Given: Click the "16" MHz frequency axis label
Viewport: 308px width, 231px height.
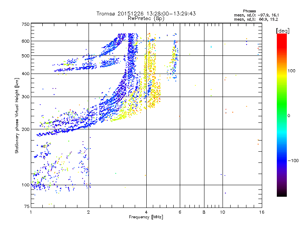Looking at the screenshot, I should coord(262,212).
